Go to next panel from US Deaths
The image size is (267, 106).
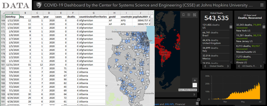[x=261, y=66]
